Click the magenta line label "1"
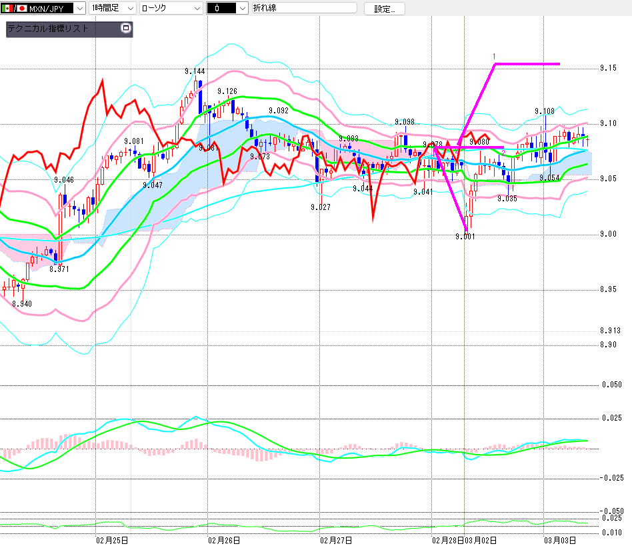Image resolution: width=632 pixels, height=546 pixels. (x=493, y=56)
